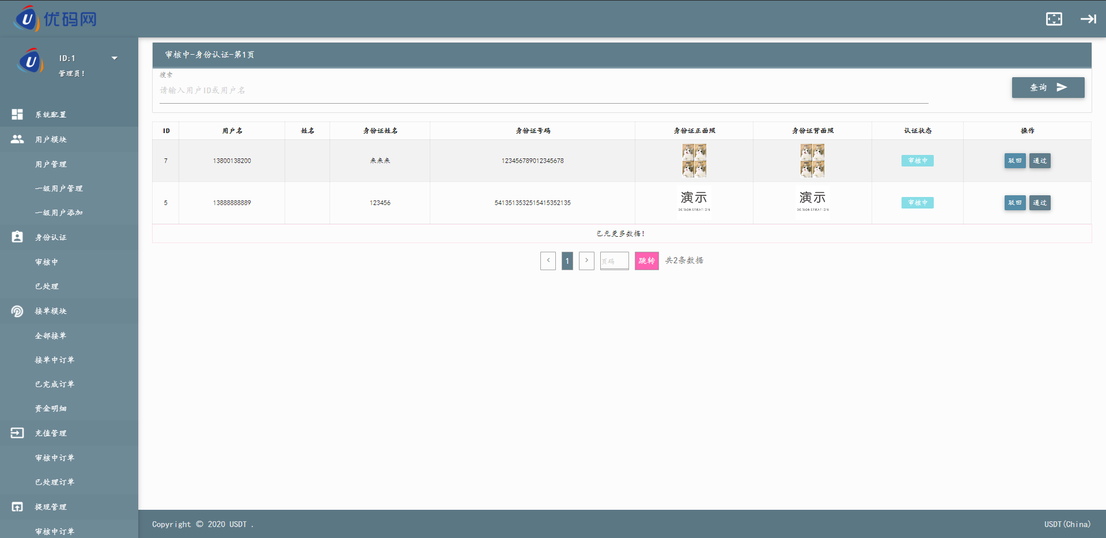
Task: Click the 提现管理 upload icon
Action: (x=17, y=507)
